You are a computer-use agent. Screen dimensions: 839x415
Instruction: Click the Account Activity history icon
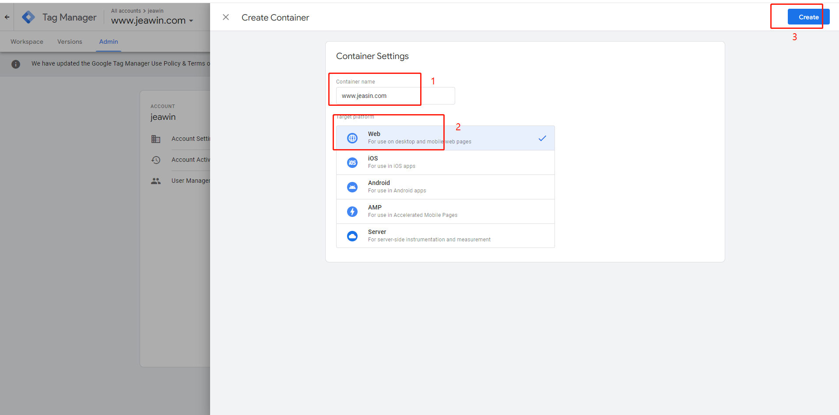(156, 160)
